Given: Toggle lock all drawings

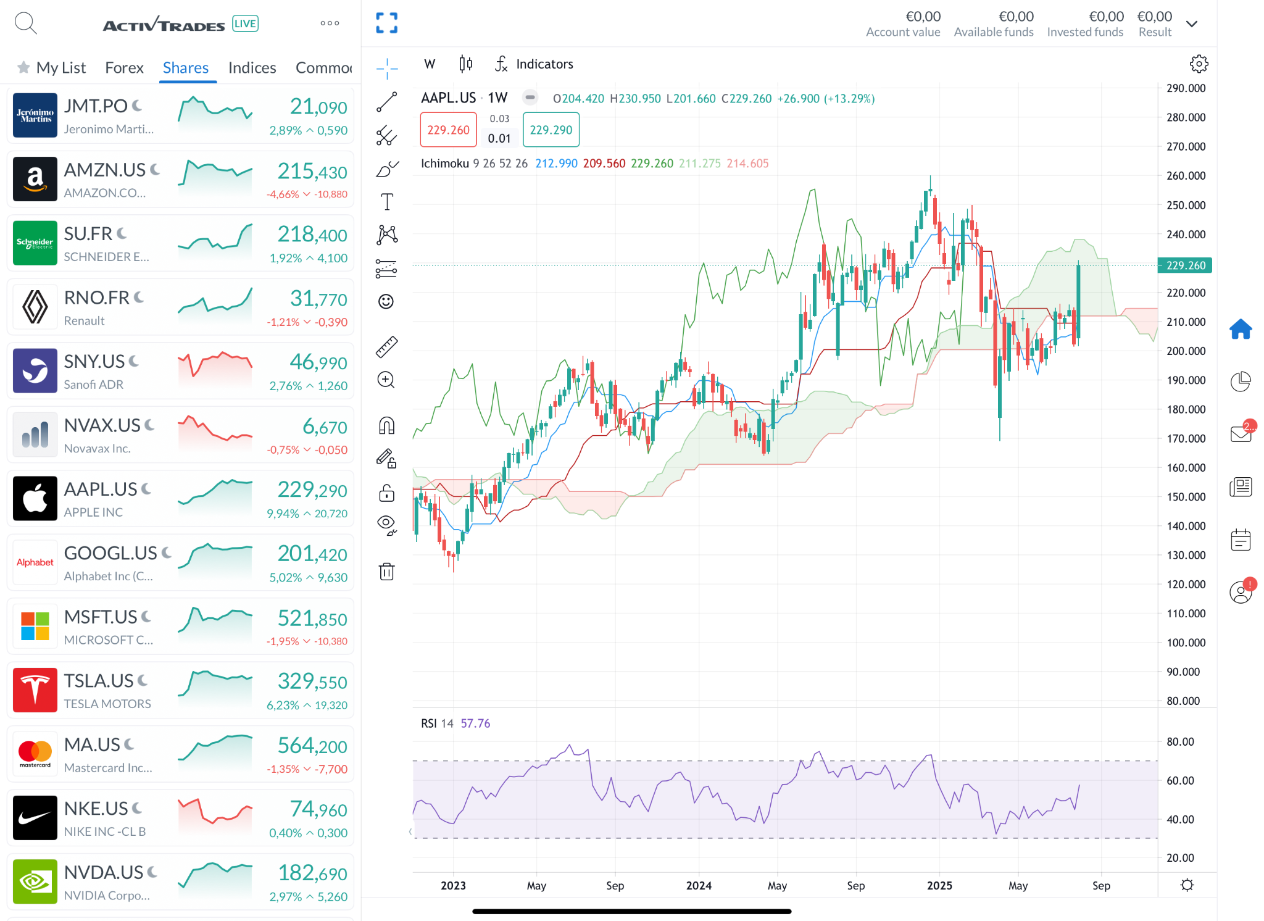Looking at the screenshot, I should pos(387,493).
